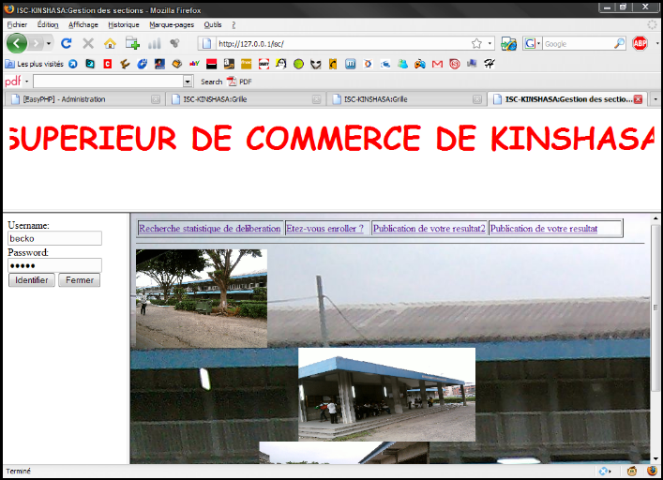This screenshot has width=663, height=480.
Task: Click the Firefox icon in the status bar
Action: tap(652, 472)
